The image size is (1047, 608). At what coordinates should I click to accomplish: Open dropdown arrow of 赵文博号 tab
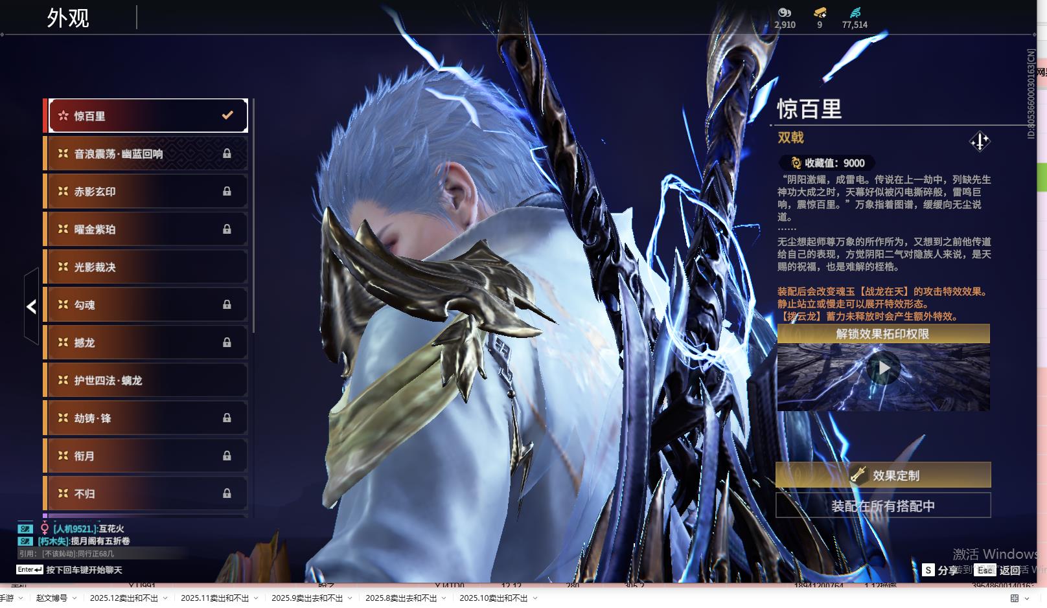(75, 598)
